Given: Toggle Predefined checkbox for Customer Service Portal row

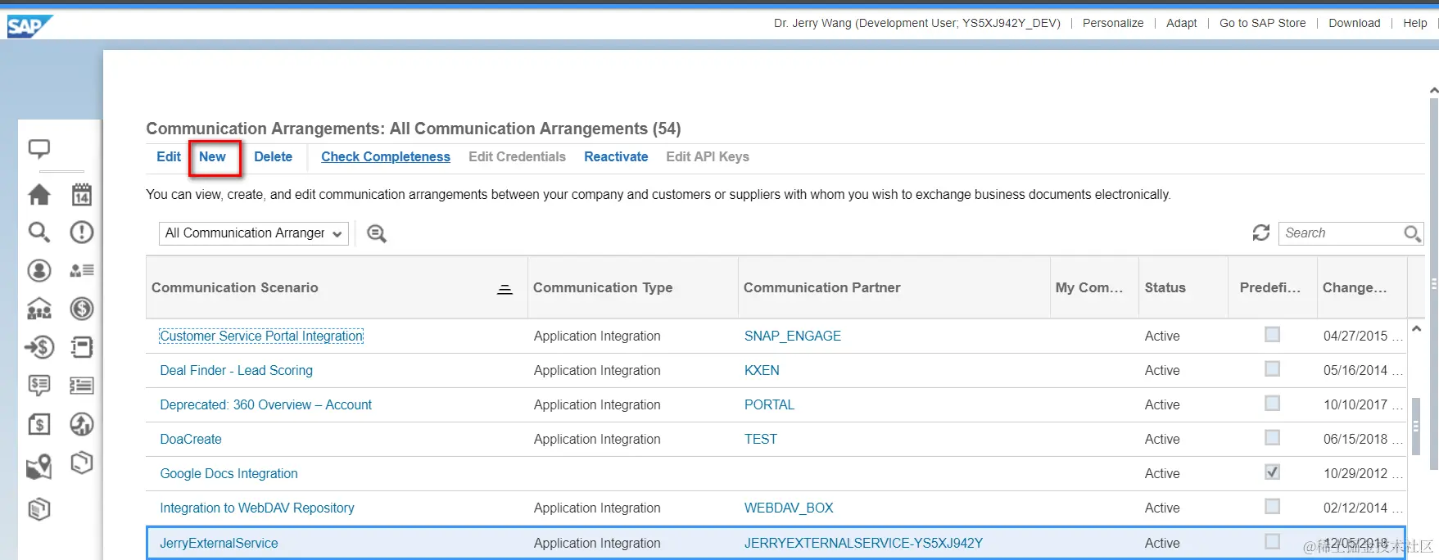Looking at the screenshot, I should (x=1272, y=335).
